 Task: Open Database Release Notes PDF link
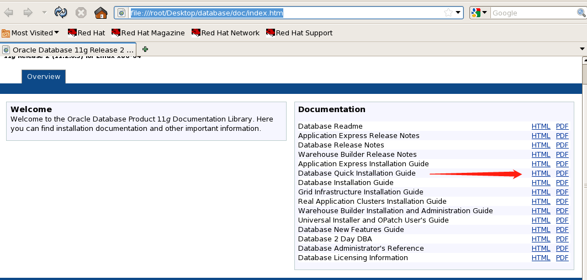click(562, 145)
